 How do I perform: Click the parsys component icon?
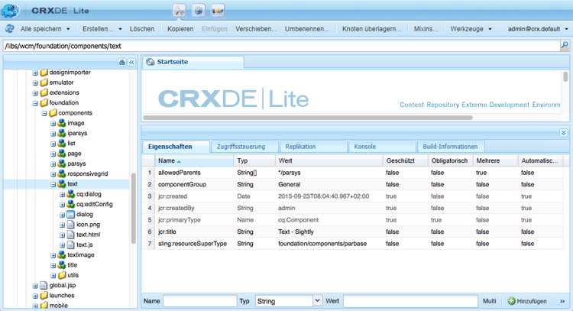coord(61,164)
